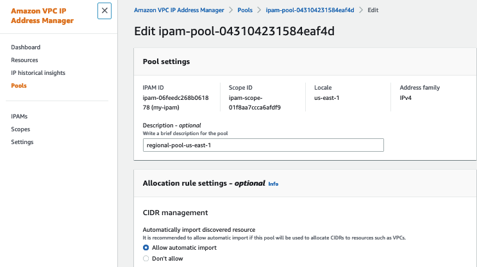Select Pools in the sidebar
Screen dimensions: 477x267
pyautogui.click(x=19, y=85)
